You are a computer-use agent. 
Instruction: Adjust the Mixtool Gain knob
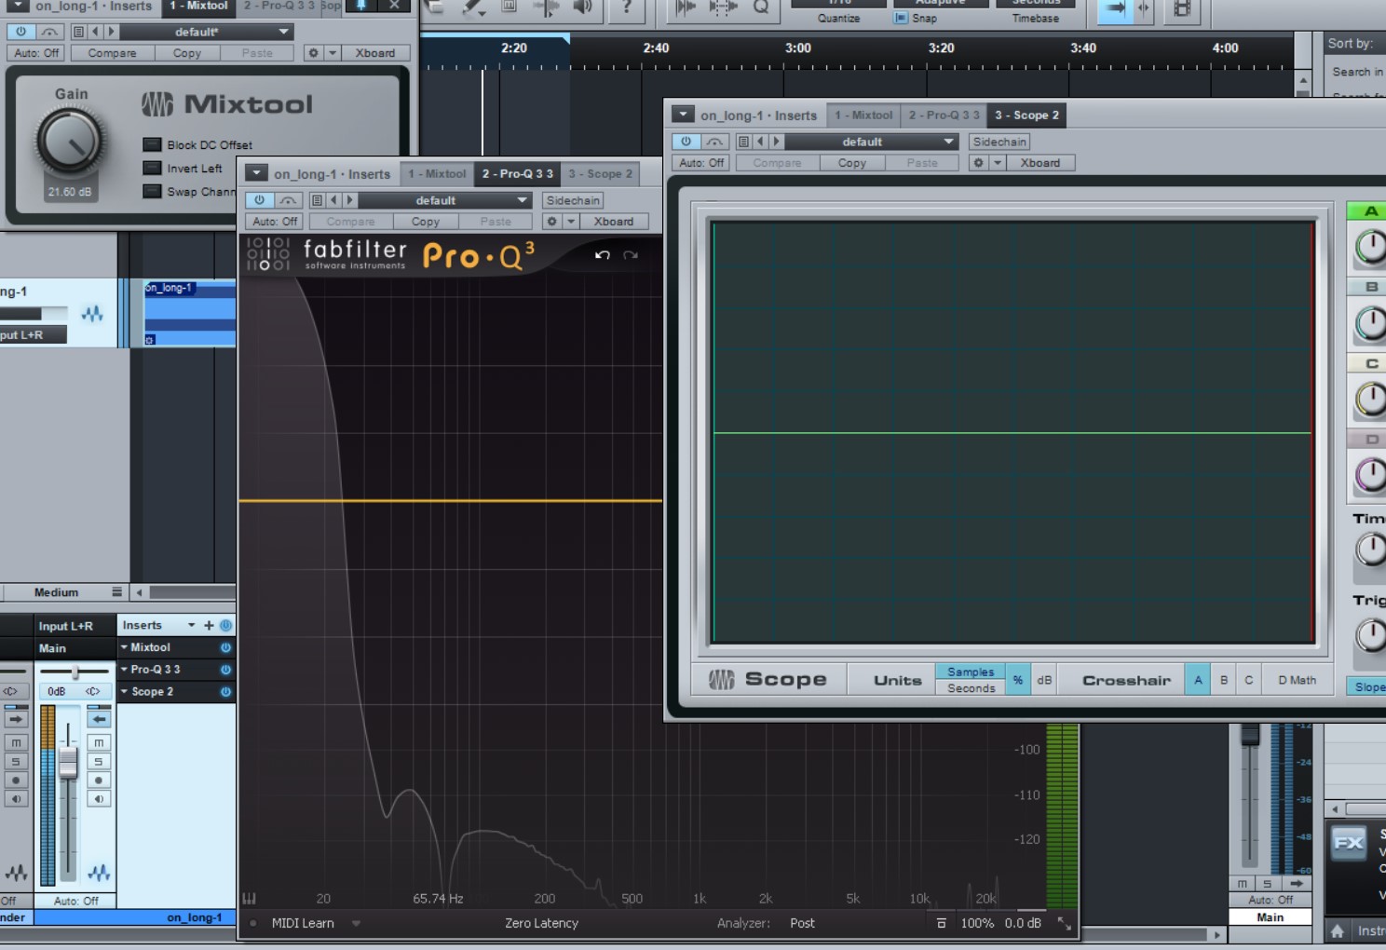point(70,142)
